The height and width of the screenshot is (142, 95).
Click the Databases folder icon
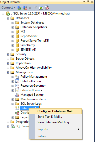[13, 18]
